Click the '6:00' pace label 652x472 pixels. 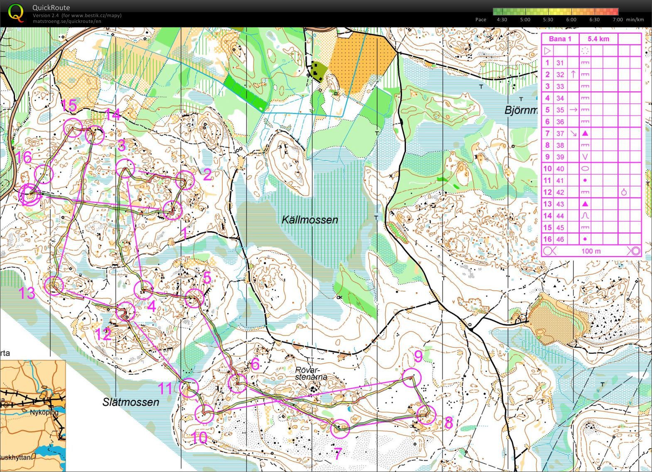[571, 20]
